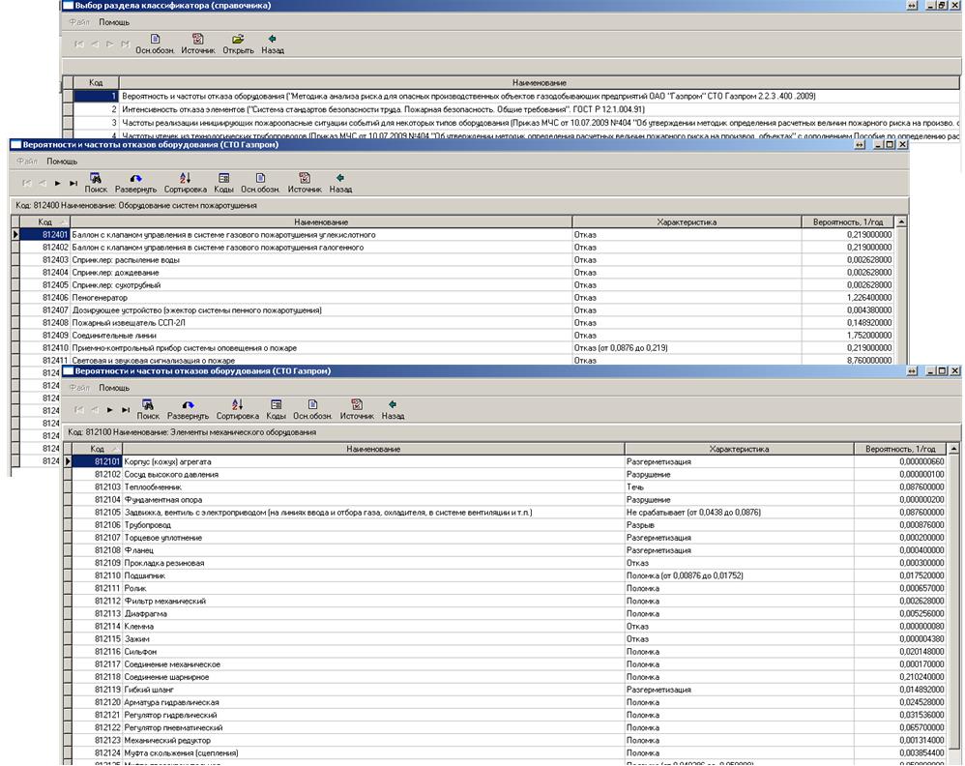
Task: Click scroll-up arrow of fire suppression table scrollbar
Action: point(901,222)
